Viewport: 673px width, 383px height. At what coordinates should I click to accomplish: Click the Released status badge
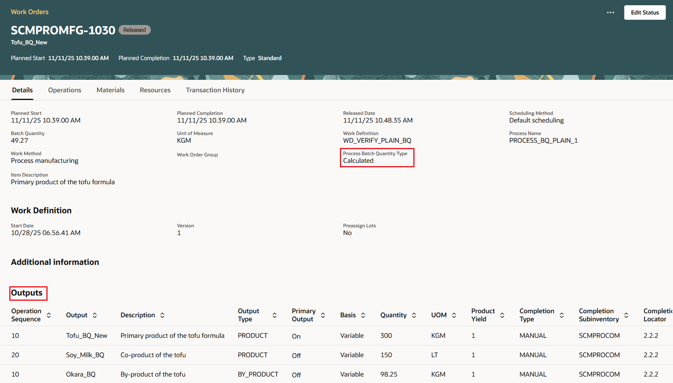134,30
